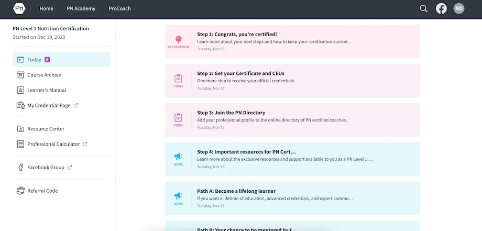Click 'Learn more about your next steps' description
Image resolution: width=482 pixels, height=231 pixels.
click(273, 41)
